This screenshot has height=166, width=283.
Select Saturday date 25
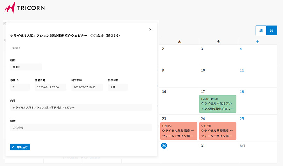pos(242,119)
